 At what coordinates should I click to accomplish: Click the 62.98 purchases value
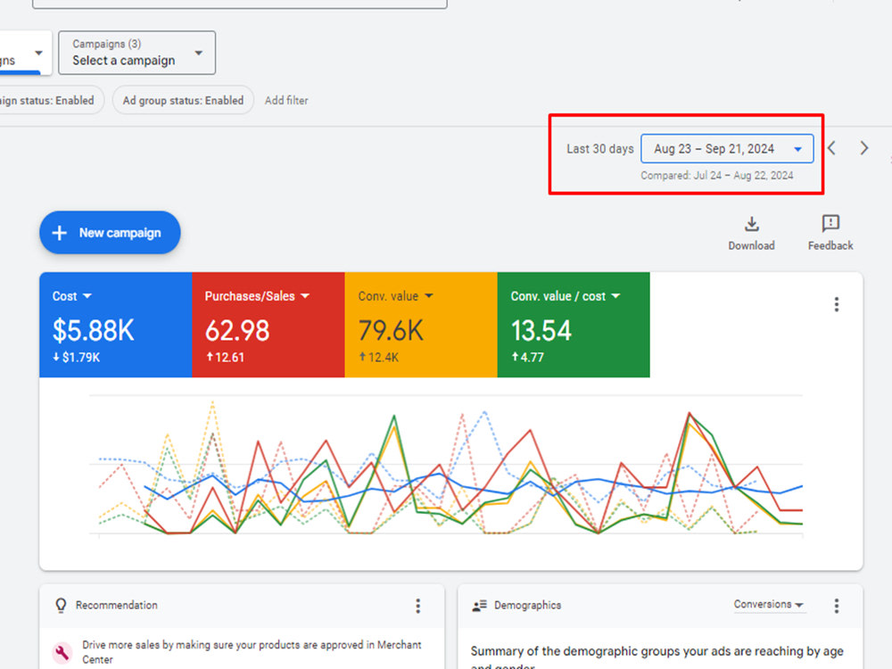click(237, 331)
